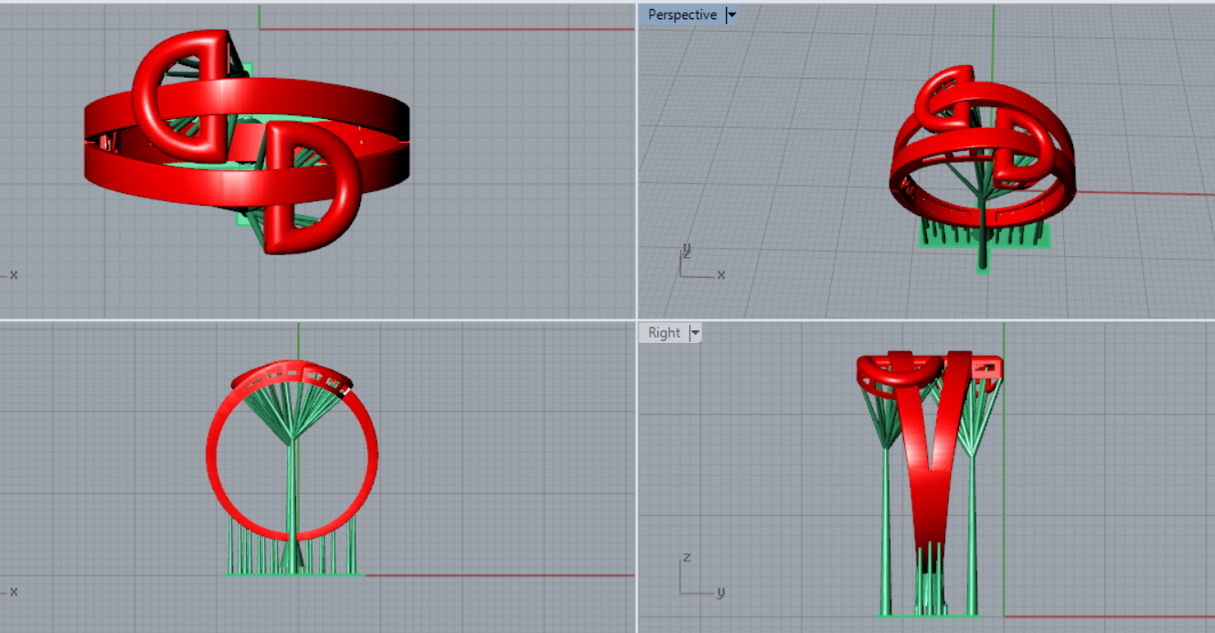Click the Perspective viewport title label
Screen dimensions: 1215x633
681,15
